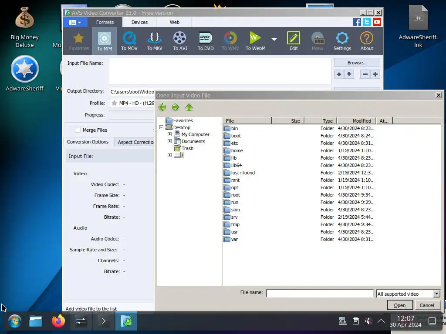Click the Open button in dialog

point(400,305)
